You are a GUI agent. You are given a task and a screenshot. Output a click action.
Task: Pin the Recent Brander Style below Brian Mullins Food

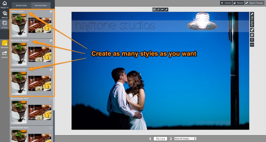pos(51,99)
